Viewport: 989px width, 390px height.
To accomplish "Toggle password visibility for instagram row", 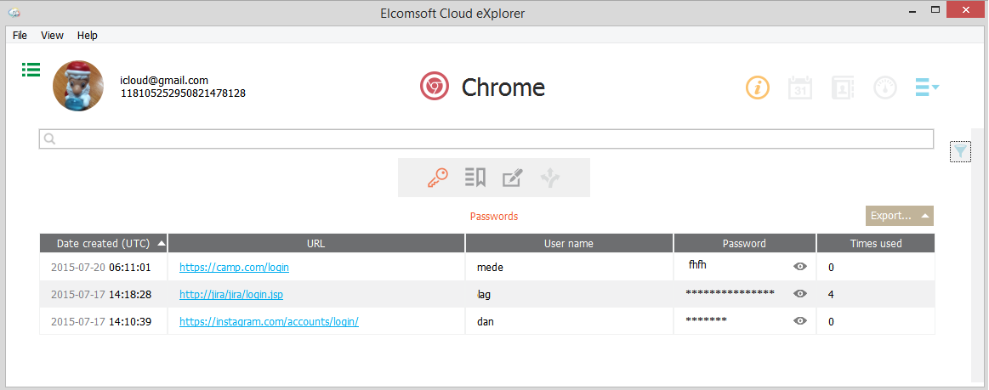I will click(x=799, y=322).
